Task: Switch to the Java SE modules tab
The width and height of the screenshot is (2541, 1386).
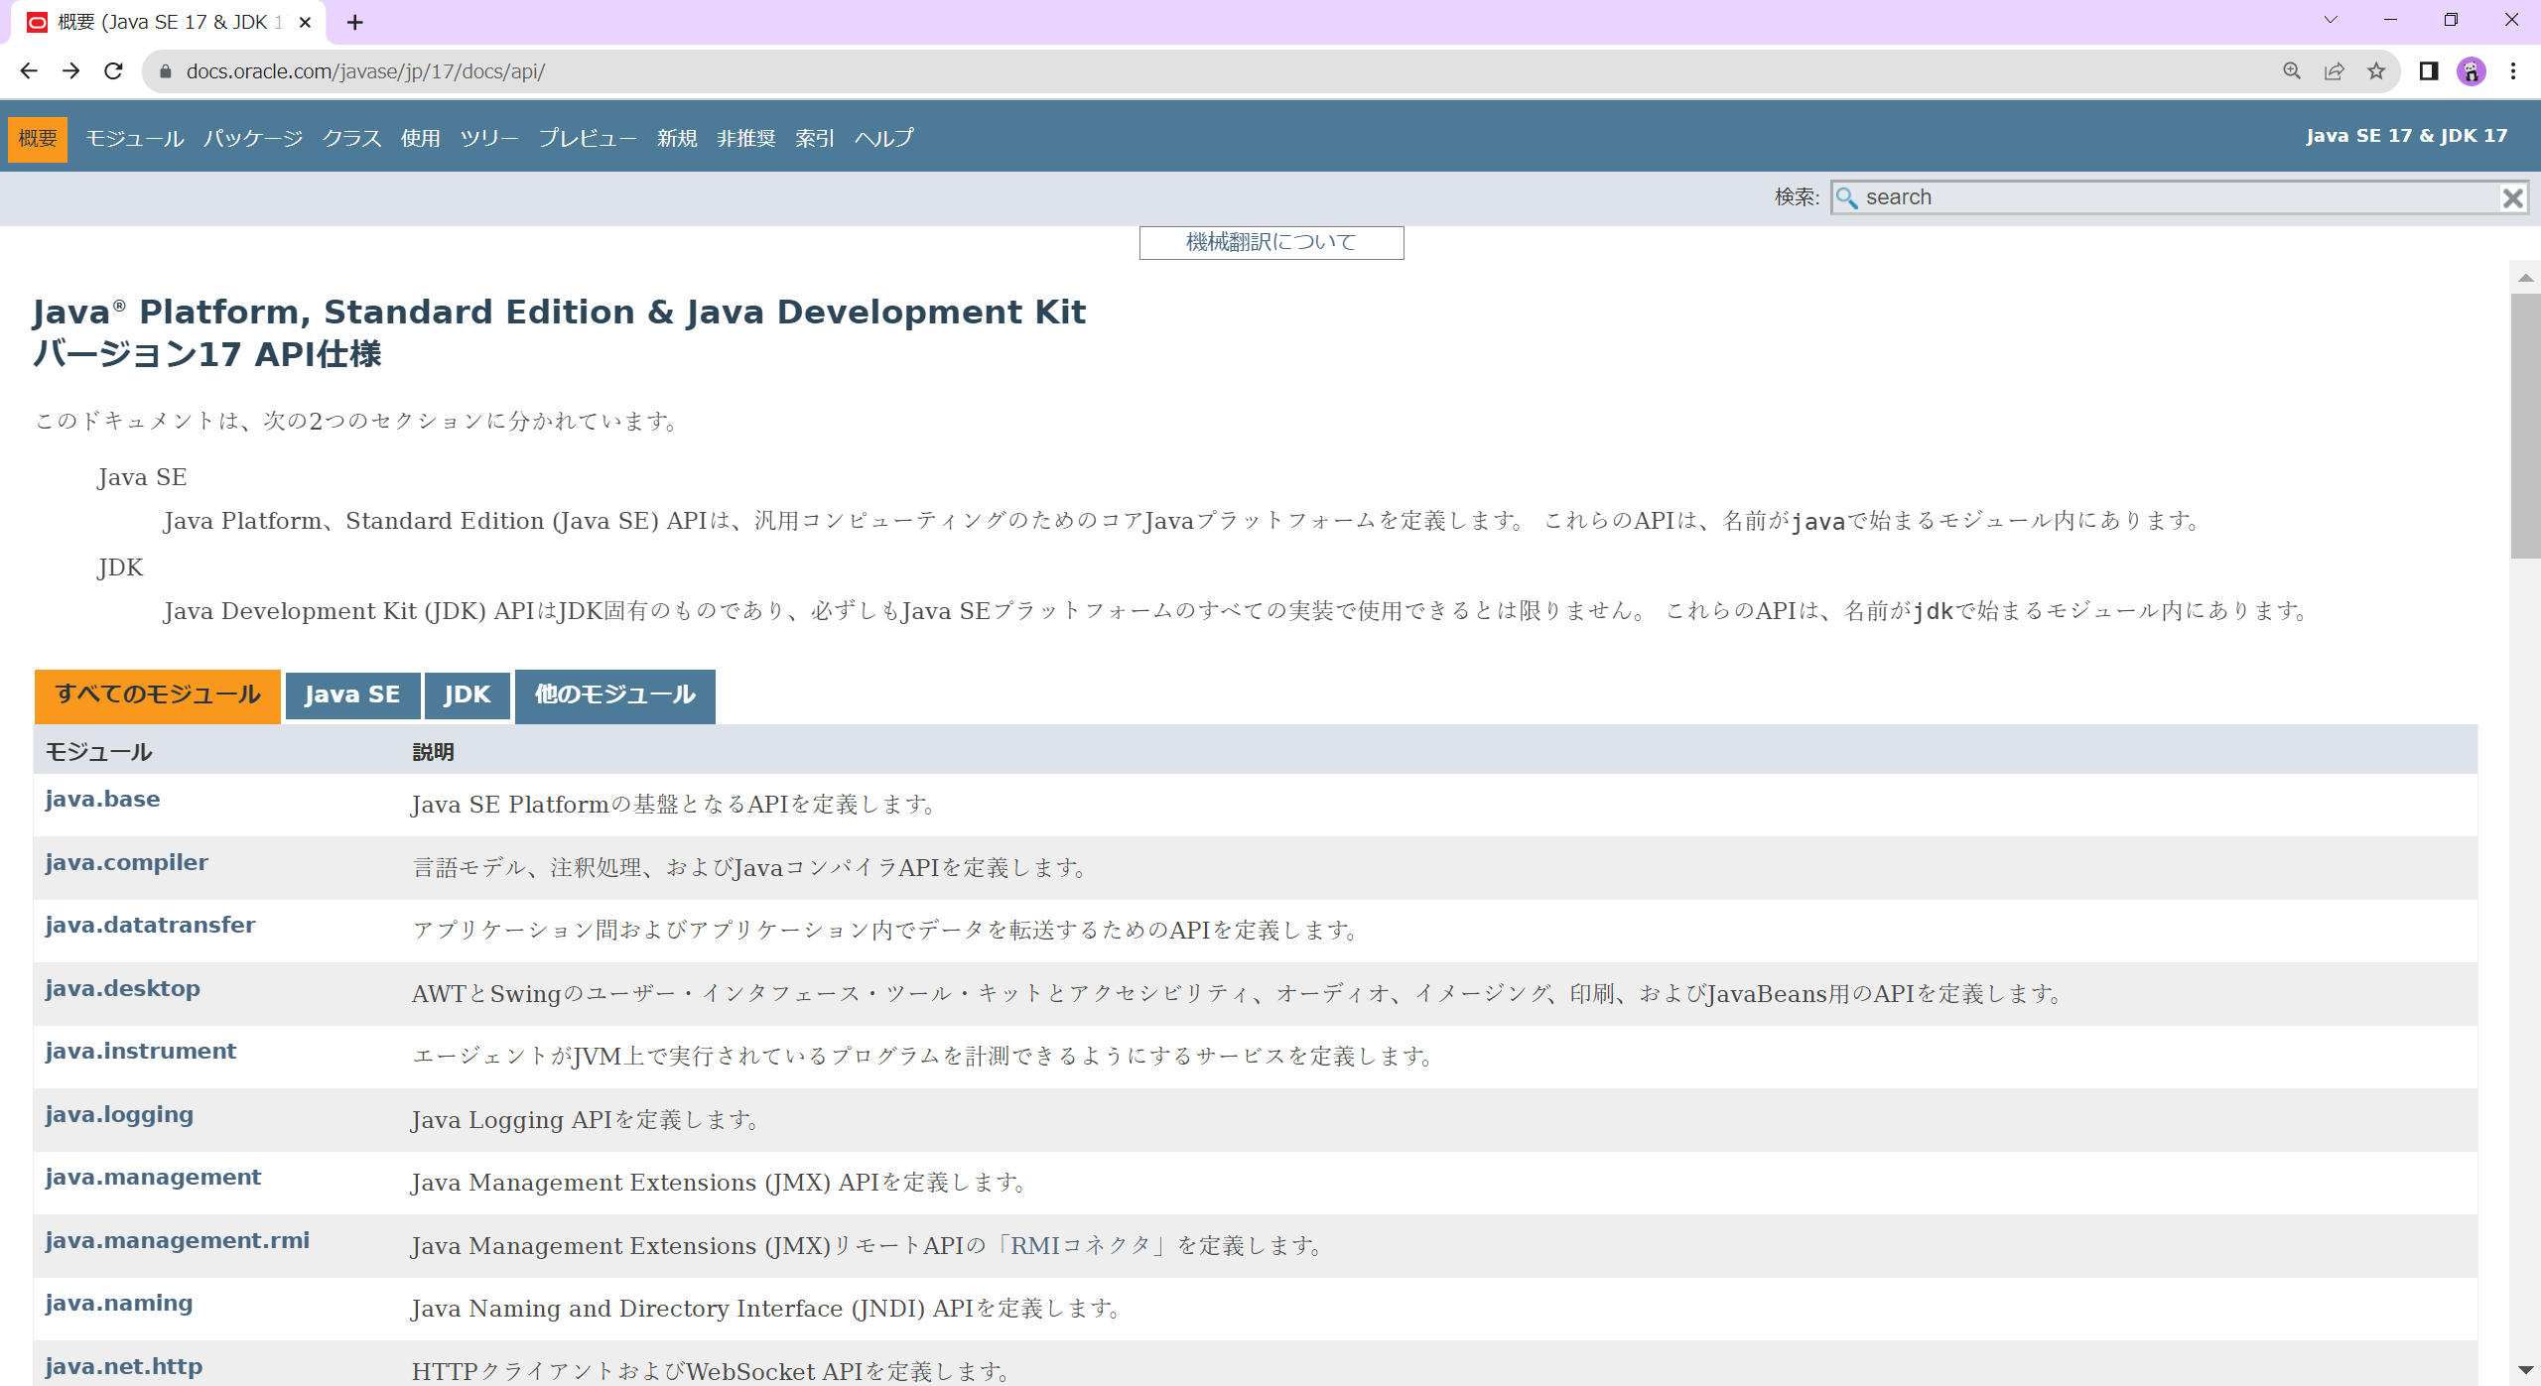Action: [x=352, y=695]
